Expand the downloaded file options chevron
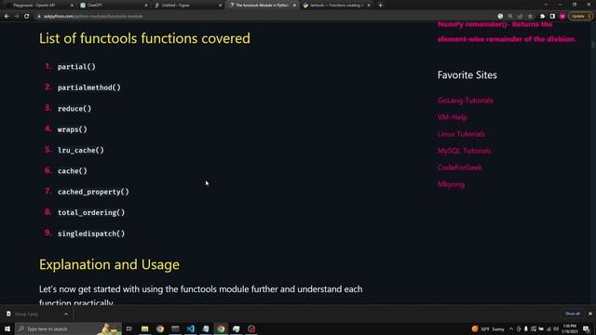This screenshot has width=596, height=335. click(x=66, y=315)
